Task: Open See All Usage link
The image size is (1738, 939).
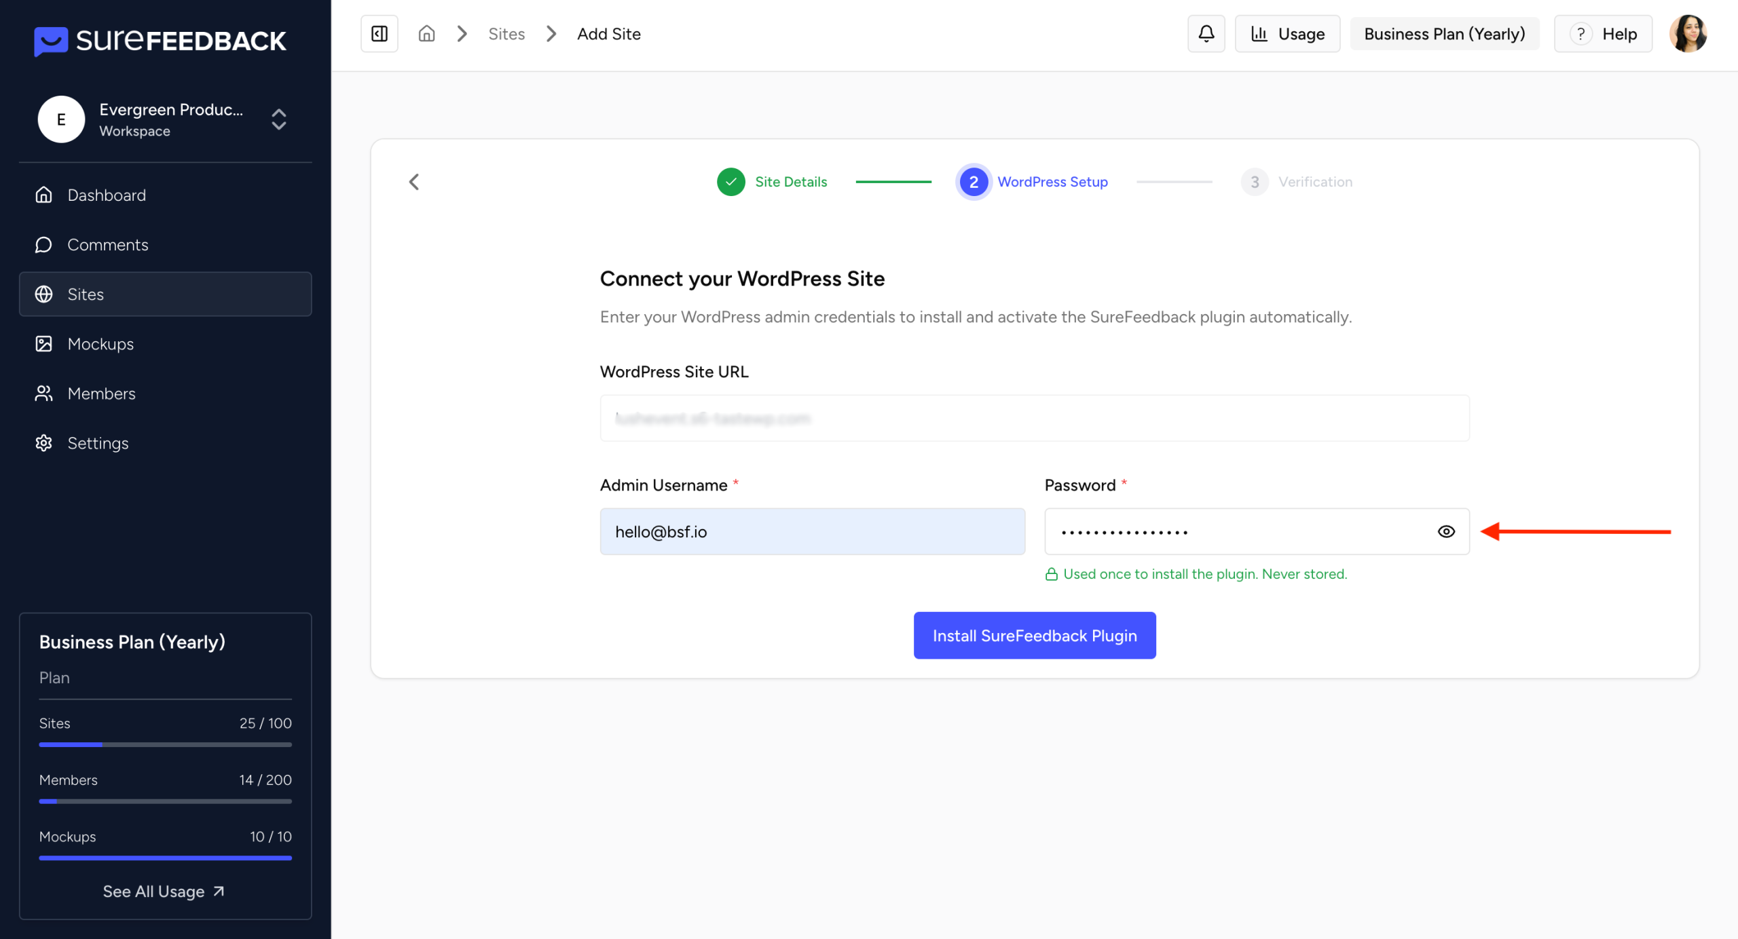Action: 164,892
